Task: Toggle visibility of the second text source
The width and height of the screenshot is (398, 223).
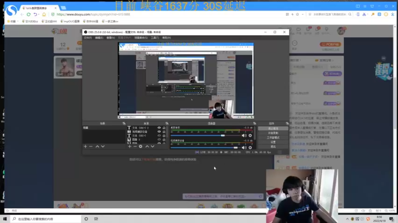Action: point(159,135)
